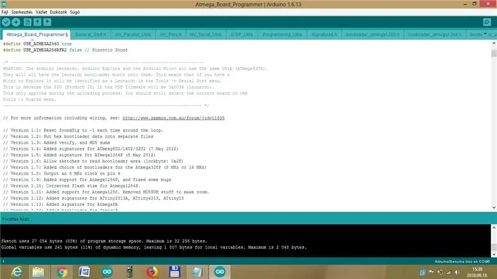The width and height of the screenshot is (497, 279).
Task: Open the Serial Monitor magnifier icon
Action: click(487, 22)
